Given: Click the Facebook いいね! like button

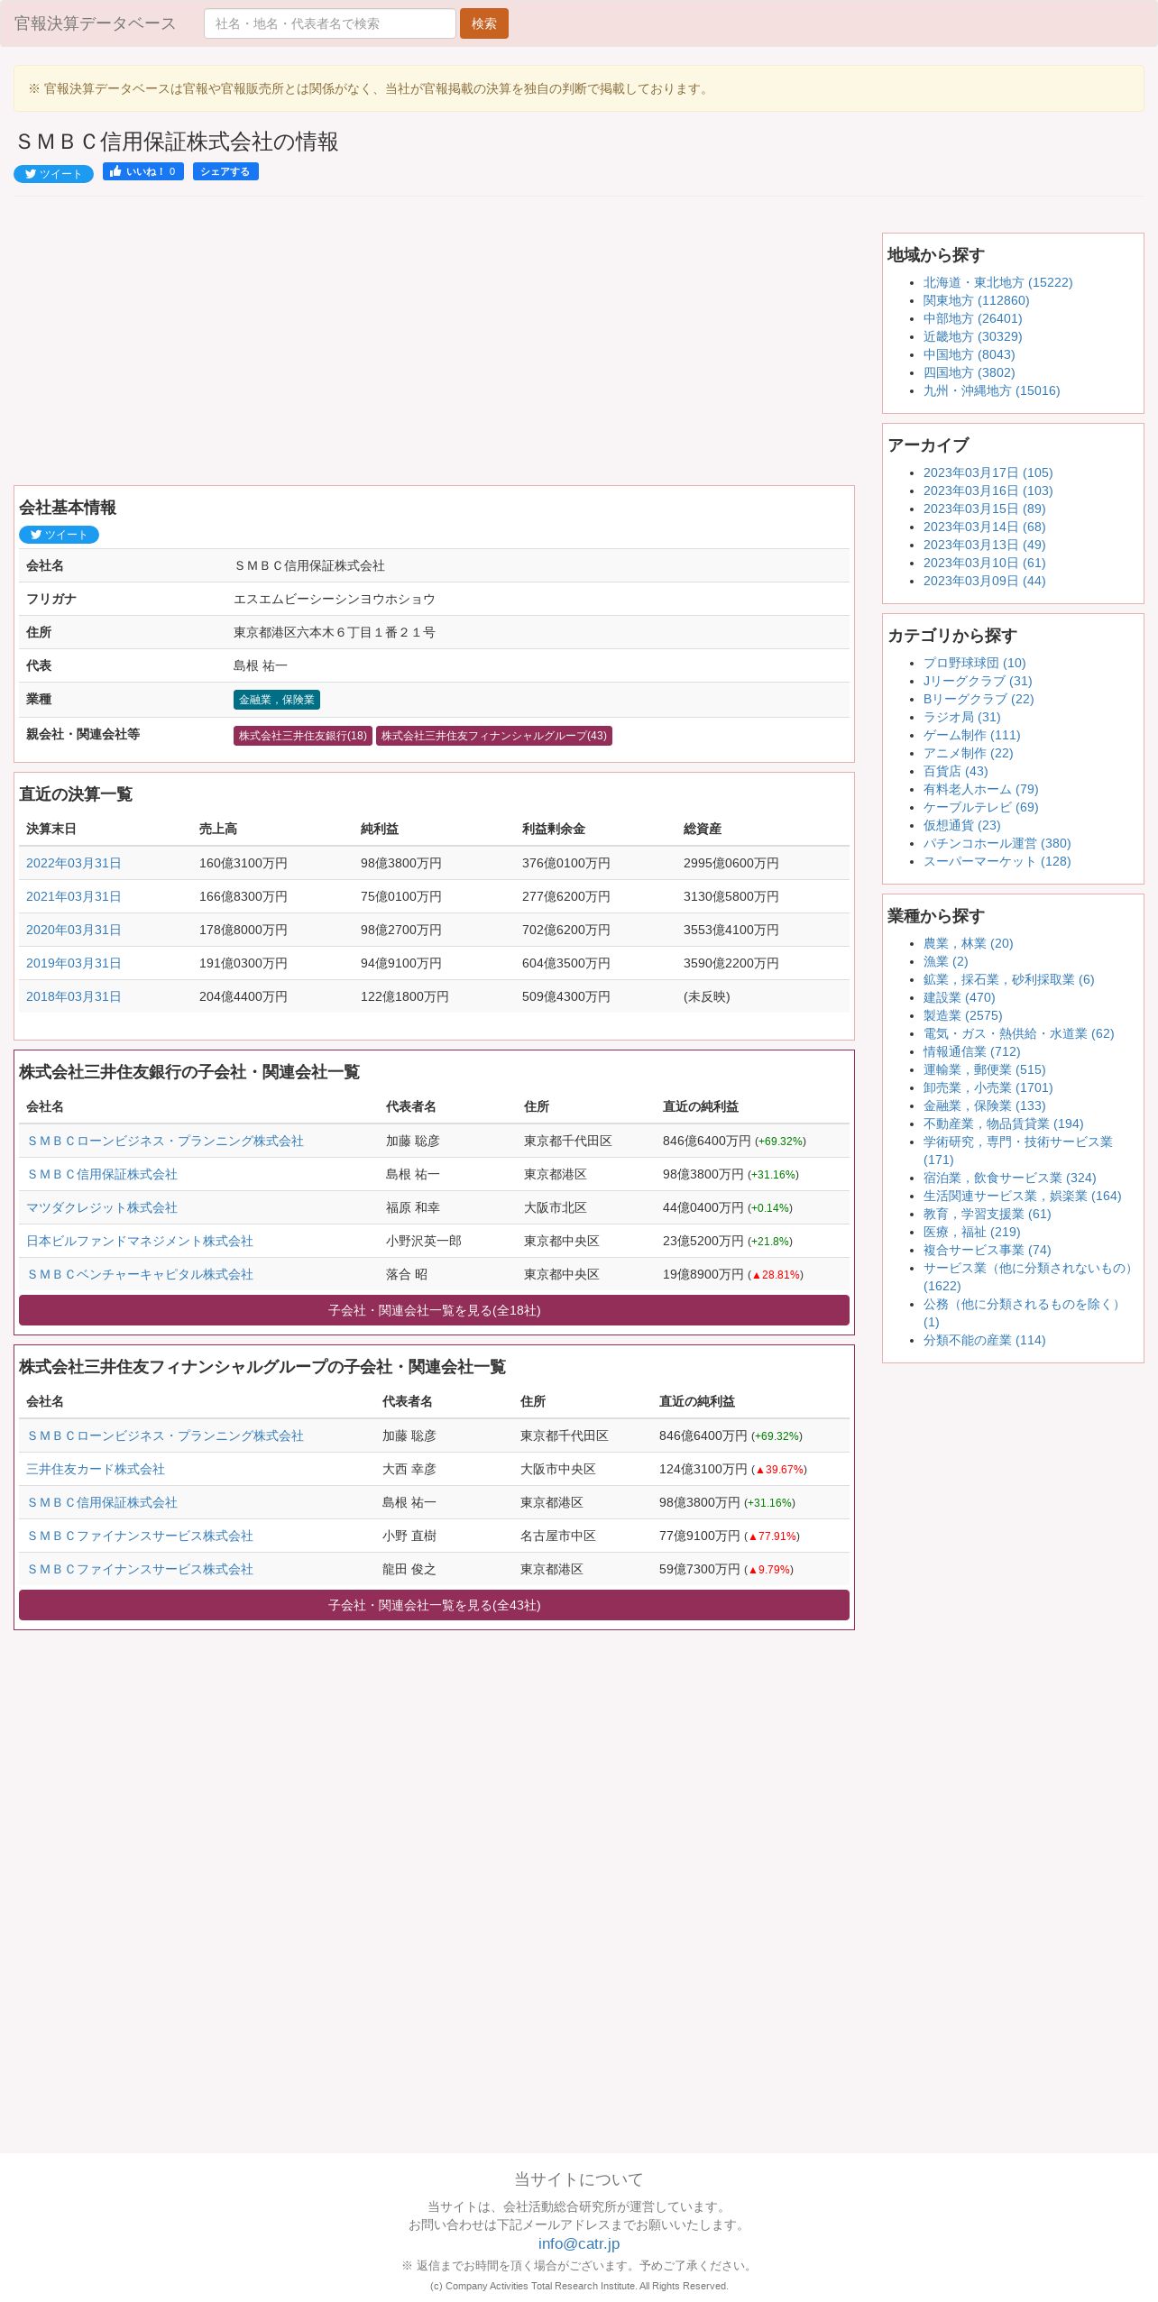Looking at the screenshot, I should click(143, 171).
